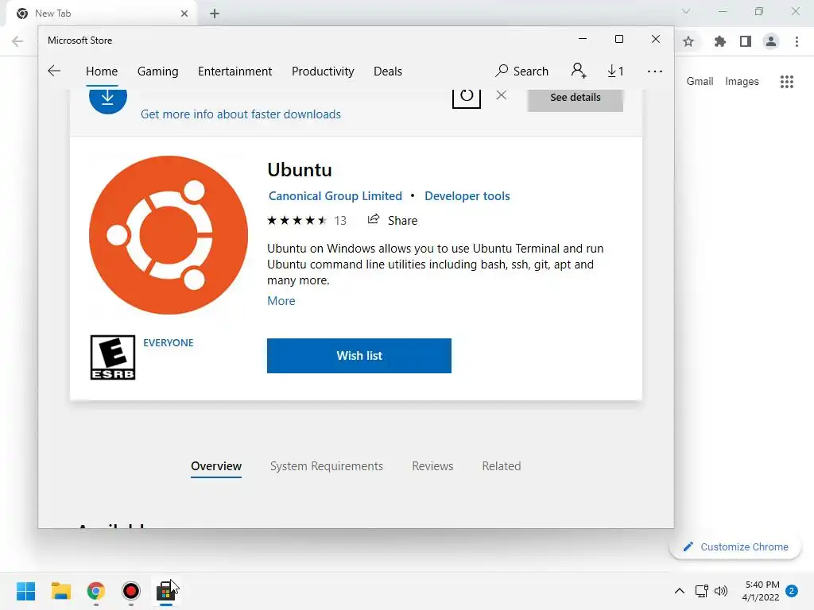
Task: Open notification center badge
Action: click(x=792, y=591)
